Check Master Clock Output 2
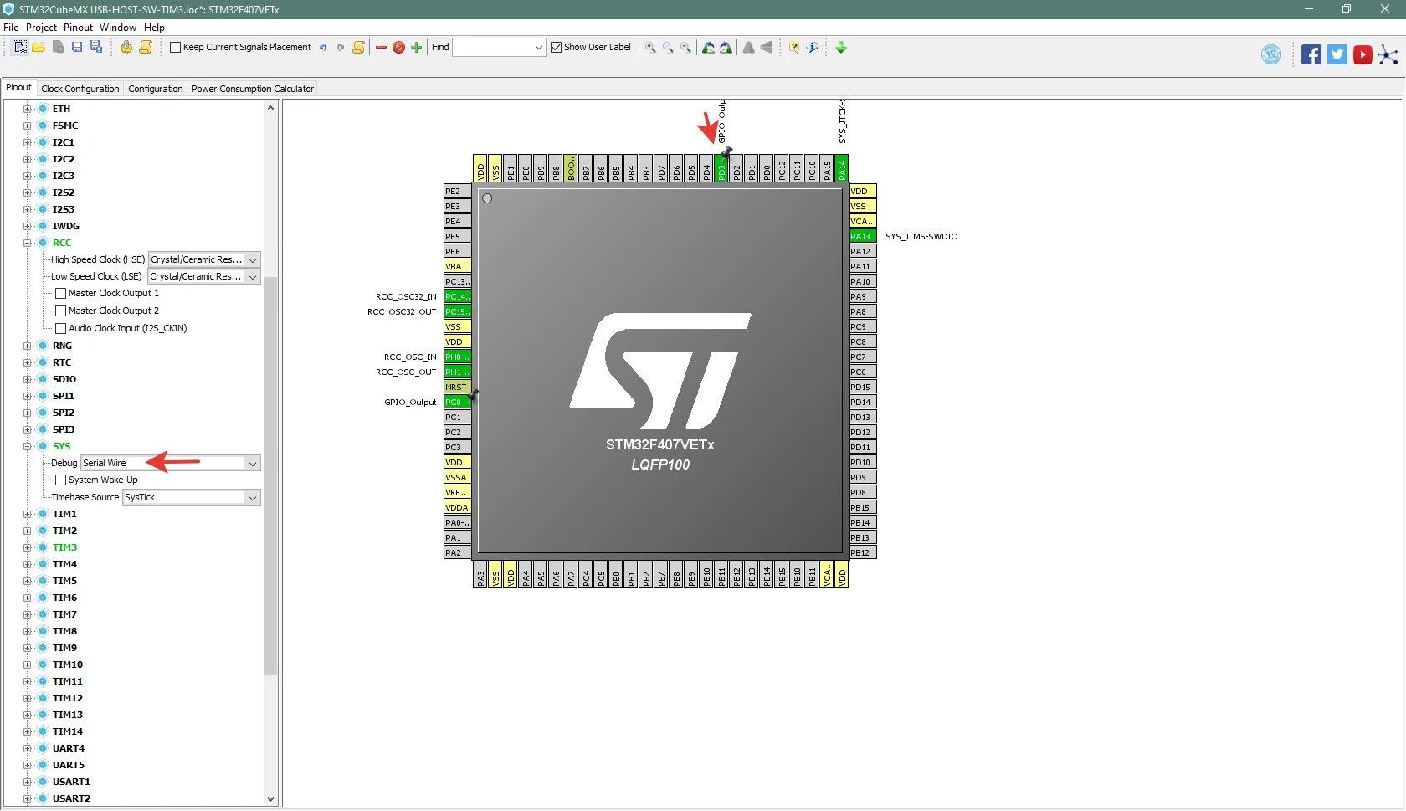The width and height of the screenshot is (1406, 811). [x=61, y=311]
